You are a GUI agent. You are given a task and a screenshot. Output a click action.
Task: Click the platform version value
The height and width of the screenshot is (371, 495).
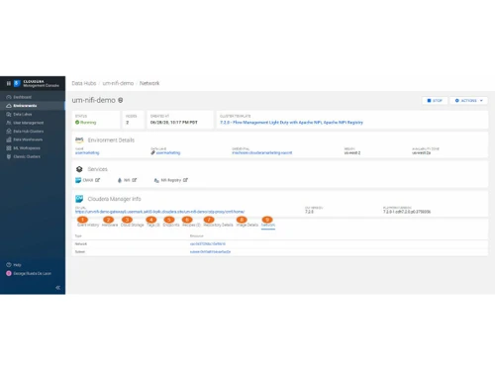point(407,212)
